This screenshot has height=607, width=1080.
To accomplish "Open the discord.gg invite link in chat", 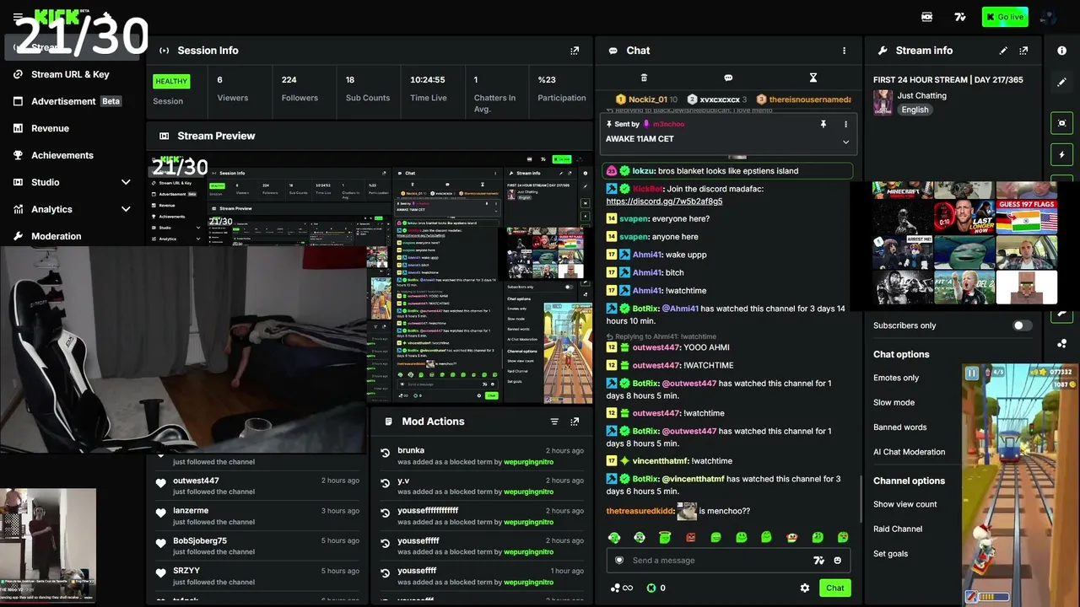I will pyautogui.click(x=664, y=201).
